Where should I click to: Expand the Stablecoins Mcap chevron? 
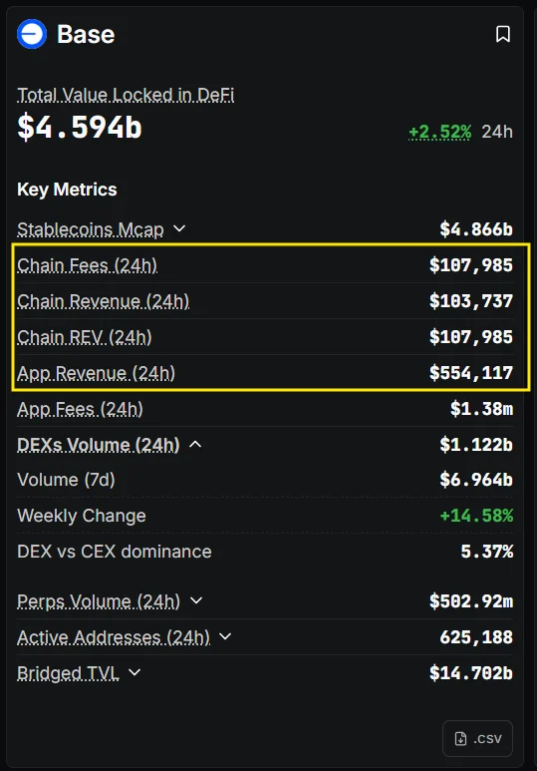(179, 228)
